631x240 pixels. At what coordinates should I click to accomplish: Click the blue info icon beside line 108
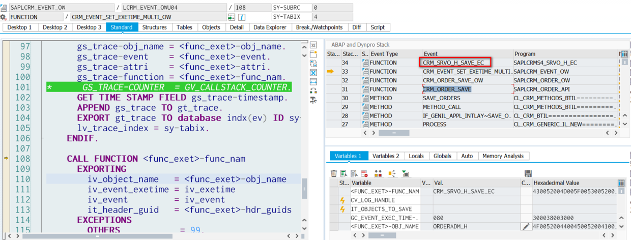pyautogui.click(x=242, y=17)
